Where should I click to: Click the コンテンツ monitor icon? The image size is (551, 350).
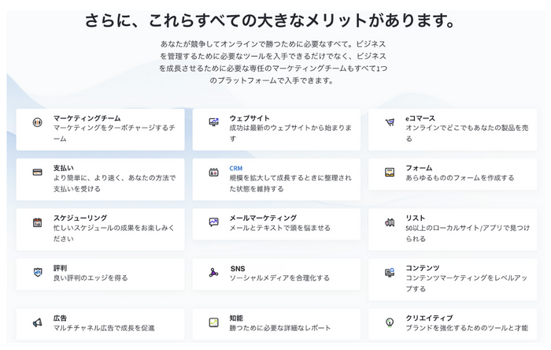coord(390,272)
